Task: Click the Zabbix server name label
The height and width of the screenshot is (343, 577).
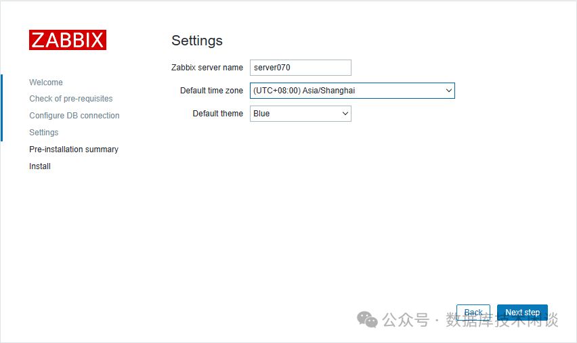Action: pyautogui.click(x=207, y=68)
